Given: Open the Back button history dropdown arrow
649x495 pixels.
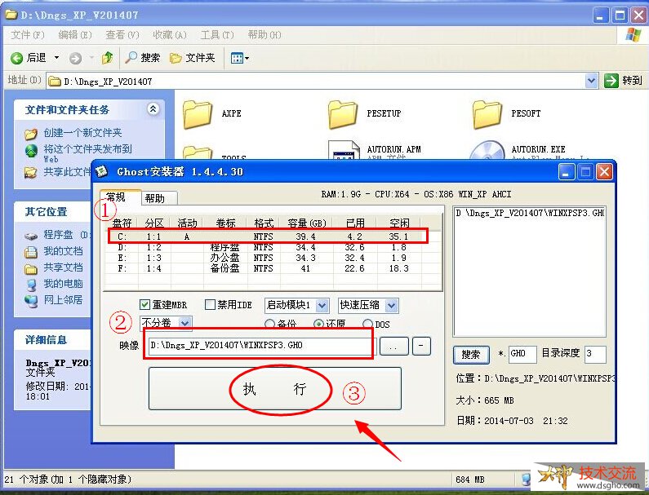Looking at the screenshot, I should 56,58.
